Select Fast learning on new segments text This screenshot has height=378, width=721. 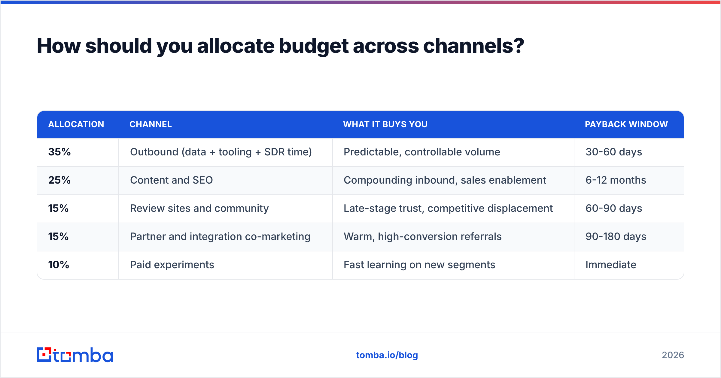point(419,265)
